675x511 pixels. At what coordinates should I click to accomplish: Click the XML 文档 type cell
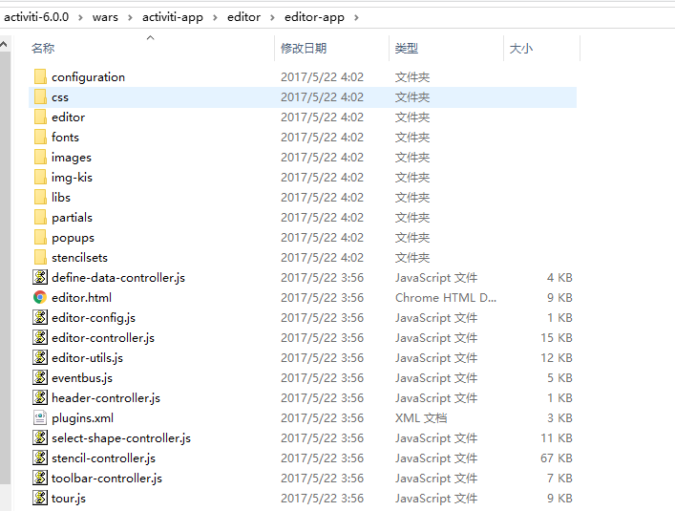coord(421,418)
